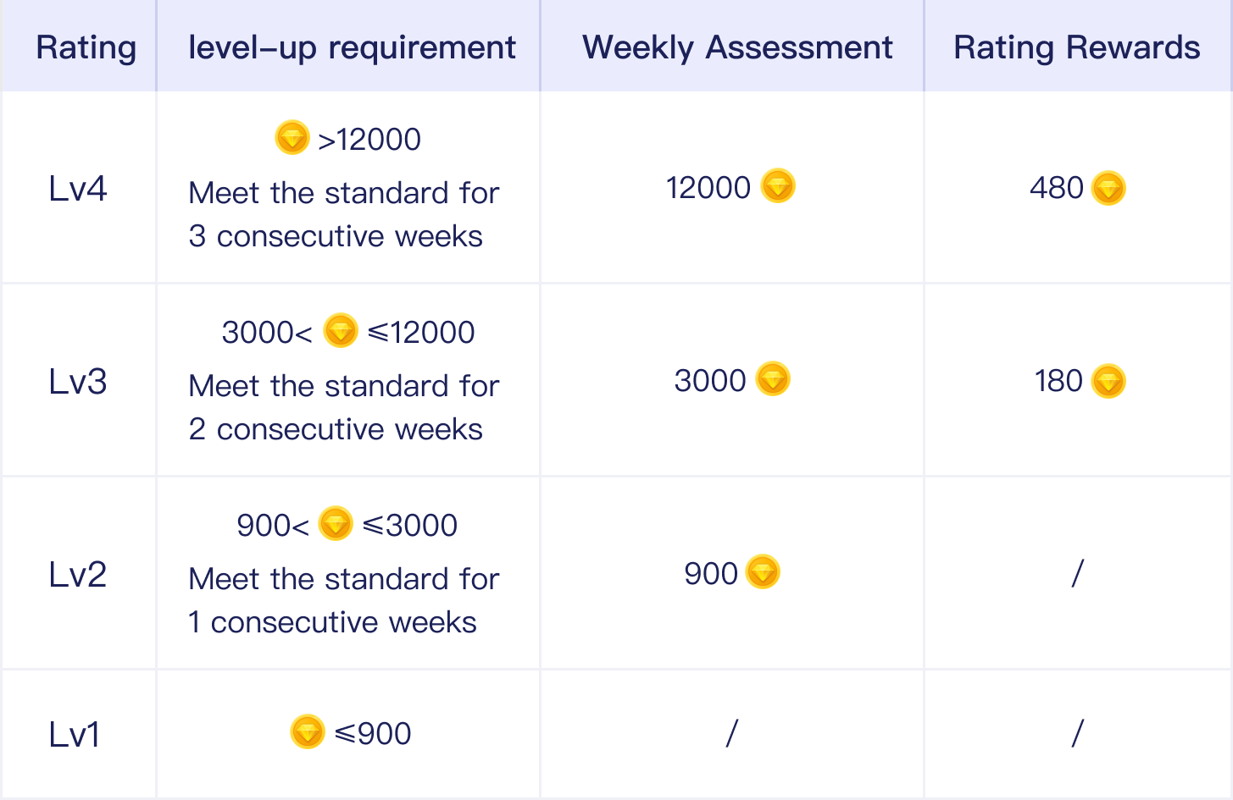Click the gem icon next to 900 assessment
Image resolution: width=1233 pixels, height=800 pixels.
(763, 572)
